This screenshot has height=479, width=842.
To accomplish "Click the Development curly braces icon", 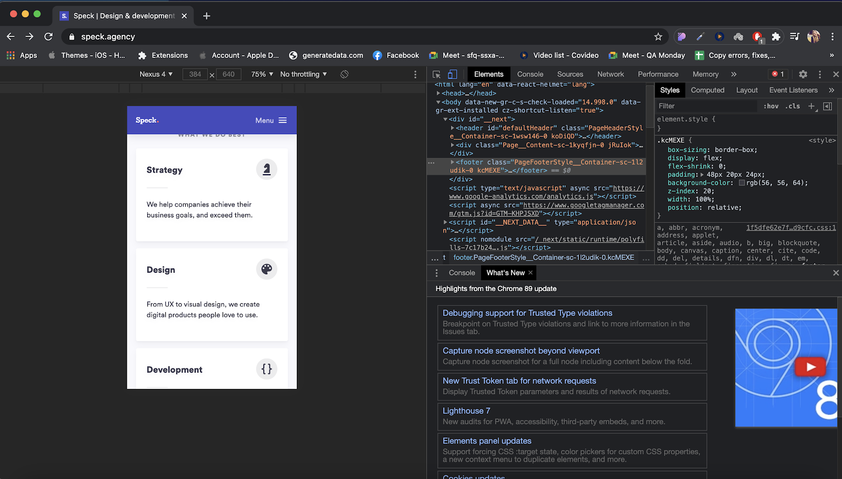I will coord(267,369).
